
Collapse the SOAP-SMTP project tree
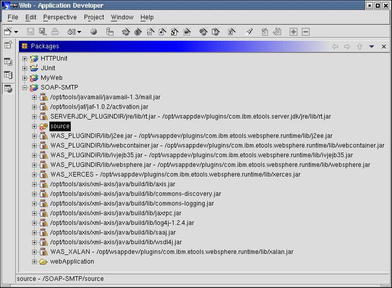pyautogui.click(x=24, y=88)
